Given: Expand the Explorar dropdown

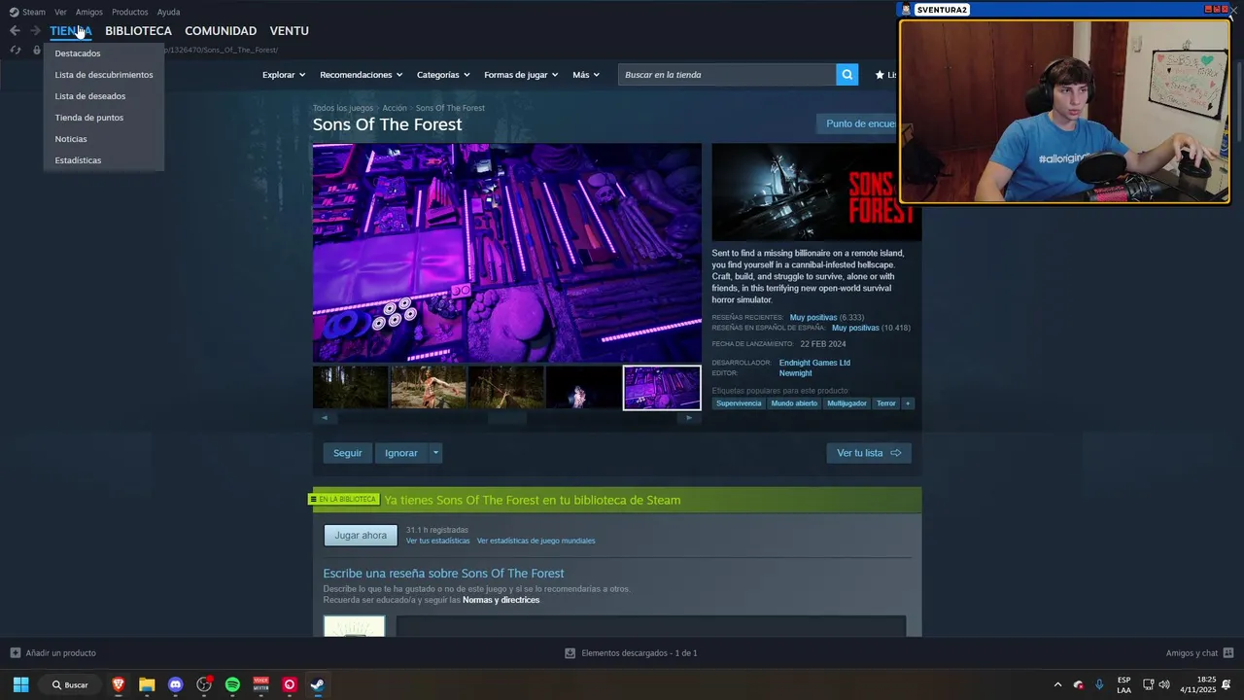Looking at the screenshot, I should pos(284,75).
